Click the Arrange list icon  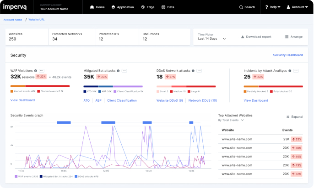coord(287,37)
